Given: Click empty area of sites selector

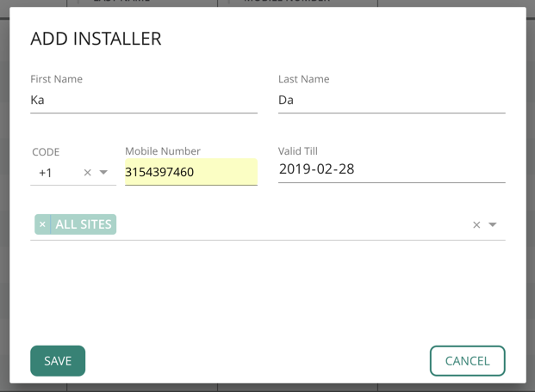Looking at the screenshot, I should (x=293, y=224).
